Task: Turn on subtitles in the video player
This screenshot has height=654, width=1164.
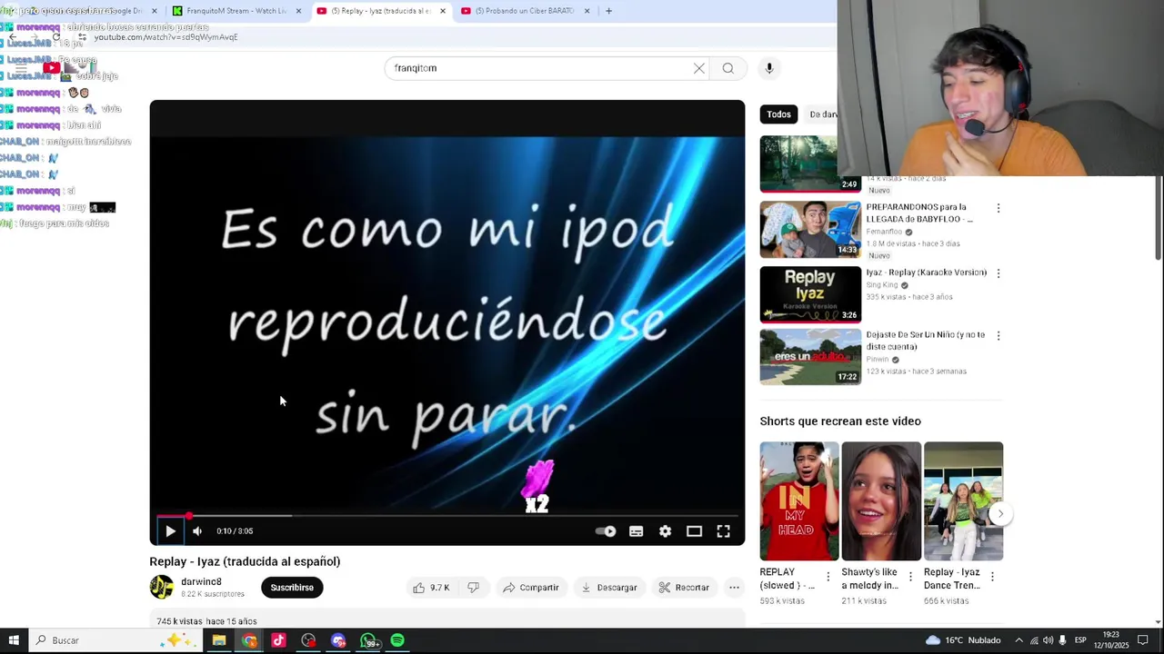Action: point(637,531)
